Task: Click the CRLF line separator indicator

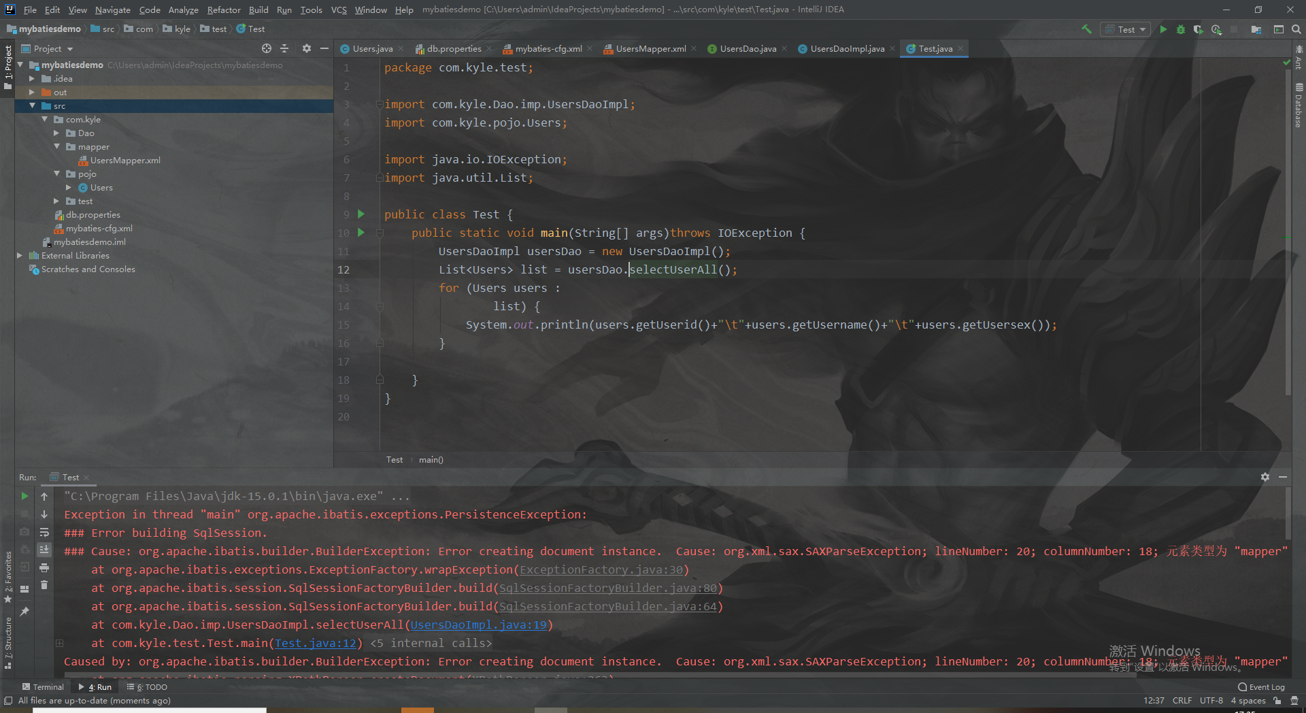Action: coord(1182,701)
